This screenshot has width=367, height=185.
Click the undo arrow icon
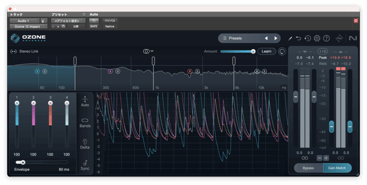(299, 38)
